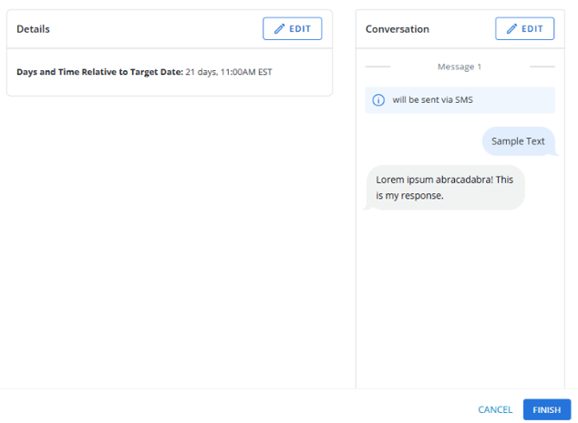Click the info icon in SMS notice
578x423 pixels.
point(379,100)
